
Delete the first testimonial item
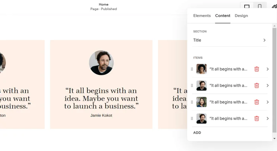click(x=257, y=69)
